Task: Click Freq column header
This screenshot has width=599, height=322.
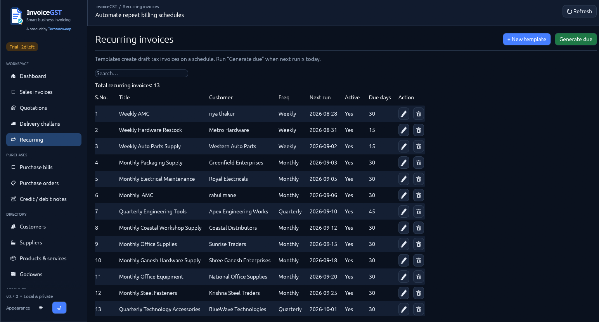Action: click(x=284, y=97)
